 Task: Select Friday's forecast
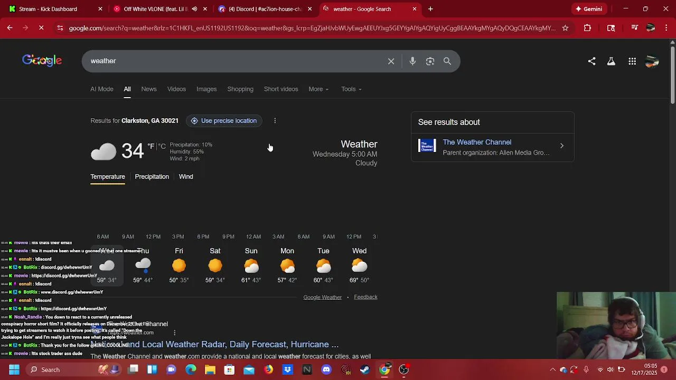pyautogui.click(x=179, y=265)
